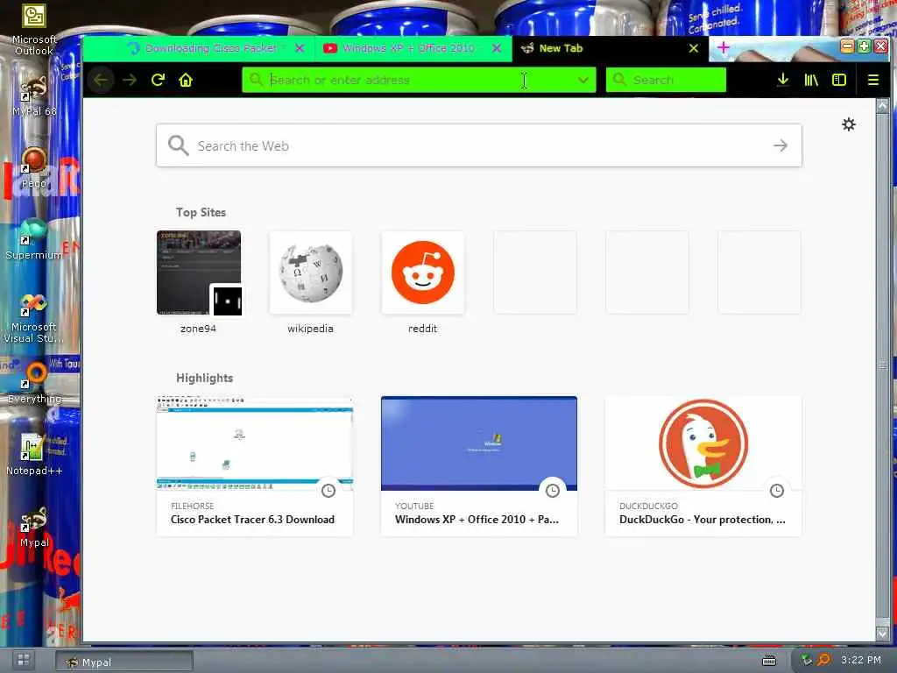Click the taskbar clock showing 3:22 PM
The image size is (897, 673).
pyautogui.click(x=861, y=660)
